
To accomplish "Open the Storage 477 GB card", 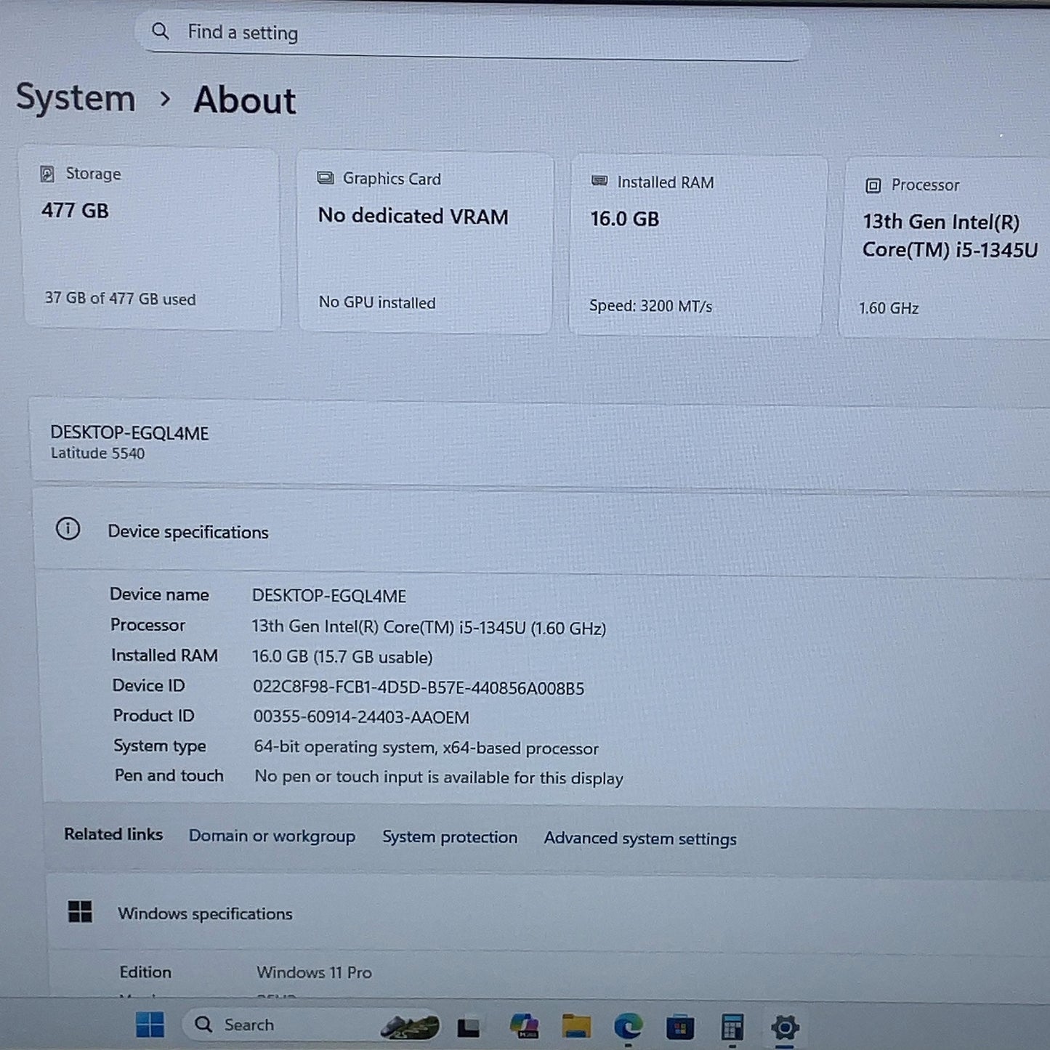I will coord(151,238).
